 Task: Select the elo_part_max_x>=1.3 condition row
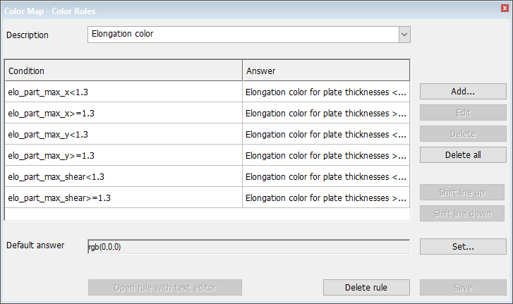(x=123, y=113)
